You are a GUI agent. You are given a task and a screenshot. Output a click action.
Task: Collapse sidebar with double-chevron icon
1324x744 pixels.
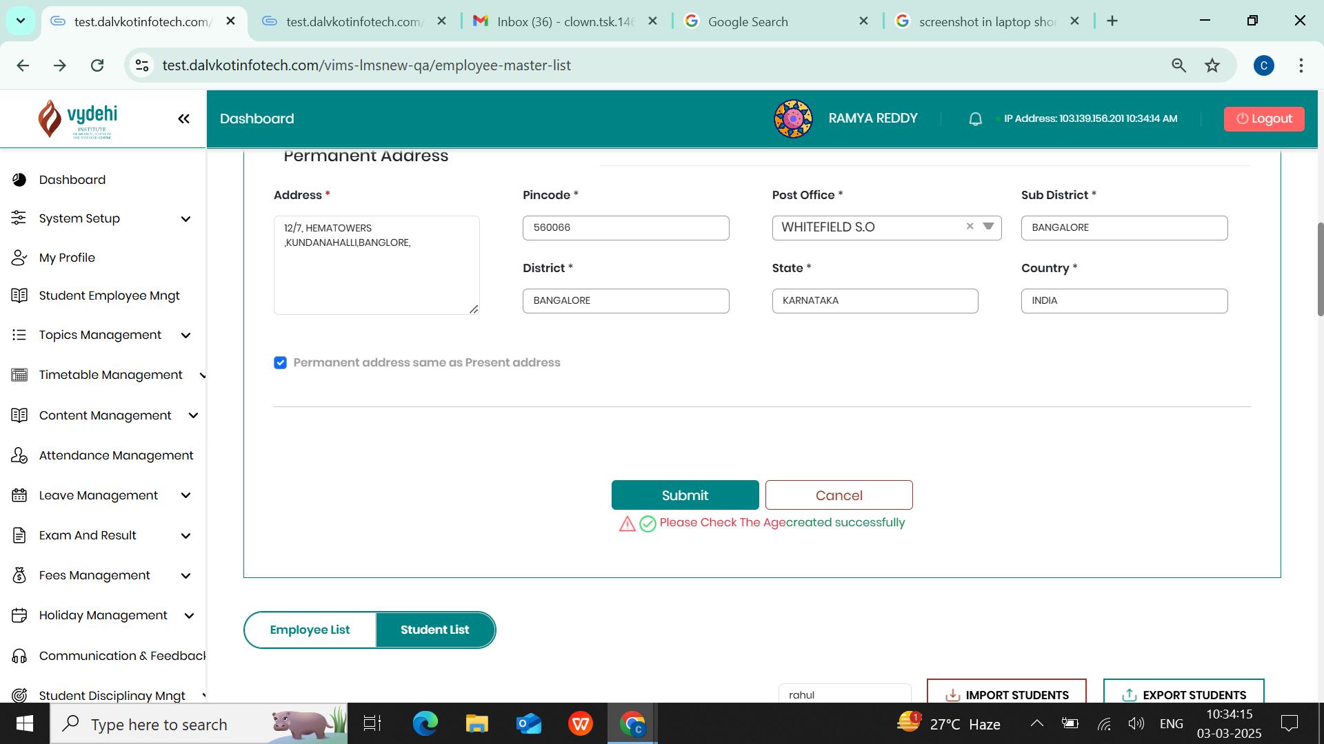[x=183, y=119]
